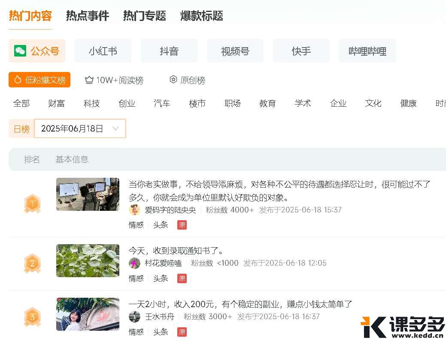Click the flame icon on 低粉爆文榜
The width and height of the screenshot is (446, 341).
point(18,80)
